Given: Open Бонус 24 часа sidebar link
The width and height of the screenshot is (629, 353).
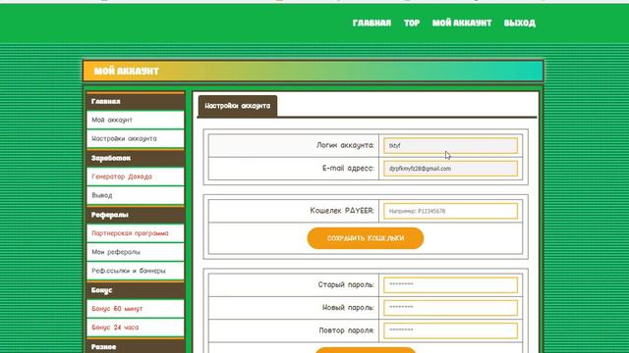Looking at the screenshot, I should (x=136, y=328).
